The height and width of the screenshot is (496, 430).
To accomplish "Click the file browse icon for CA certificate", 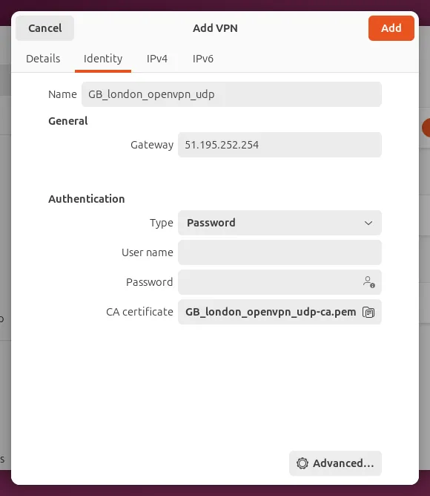I will click(368, 312).
